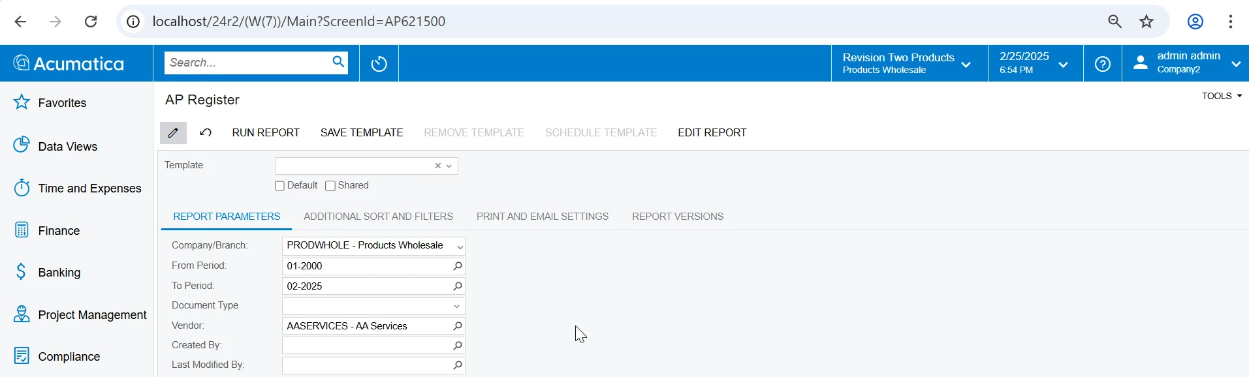
Task: Bookmark this page with star icon
Action: (x=1146, y=22)
